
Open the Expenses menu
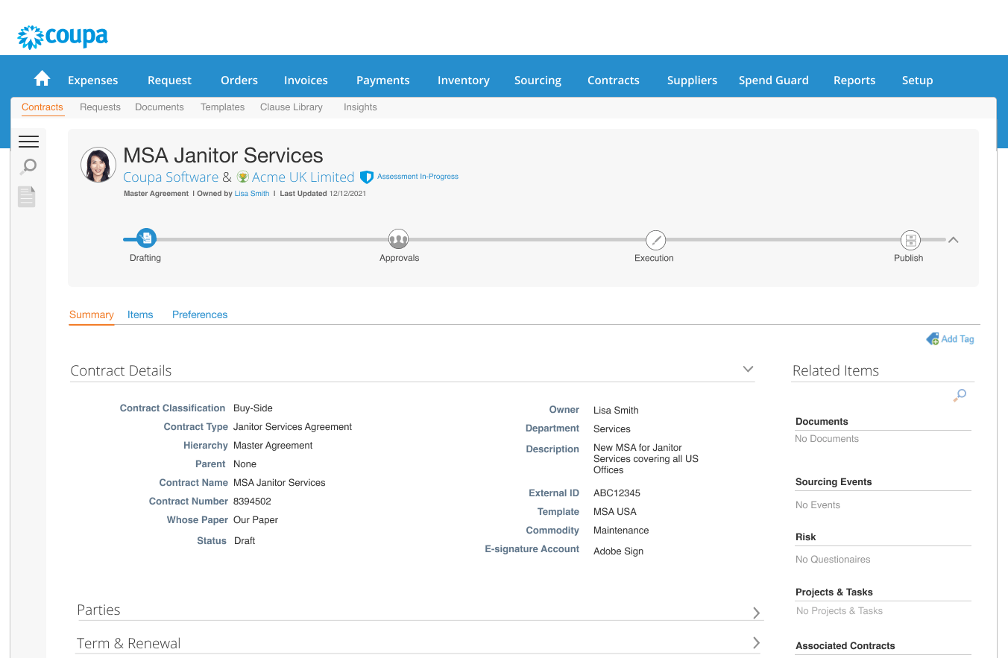tap(93, 80)
